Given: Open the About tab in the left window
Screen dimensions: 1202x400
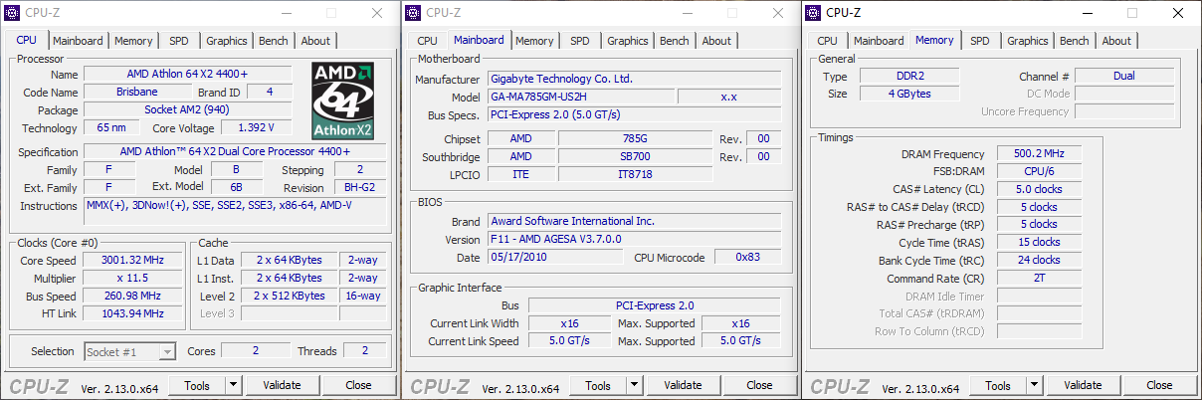Looking at the screenshot, I should click(x=315, y=41).
